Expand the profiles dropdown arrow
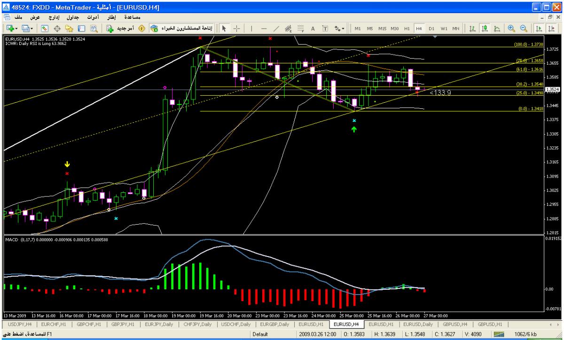Viewport: 564px width, 340px height. [x=32, y=29]
